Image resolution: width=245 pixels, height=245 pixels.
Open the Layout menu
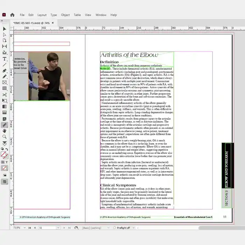click(x=42, y=15)
